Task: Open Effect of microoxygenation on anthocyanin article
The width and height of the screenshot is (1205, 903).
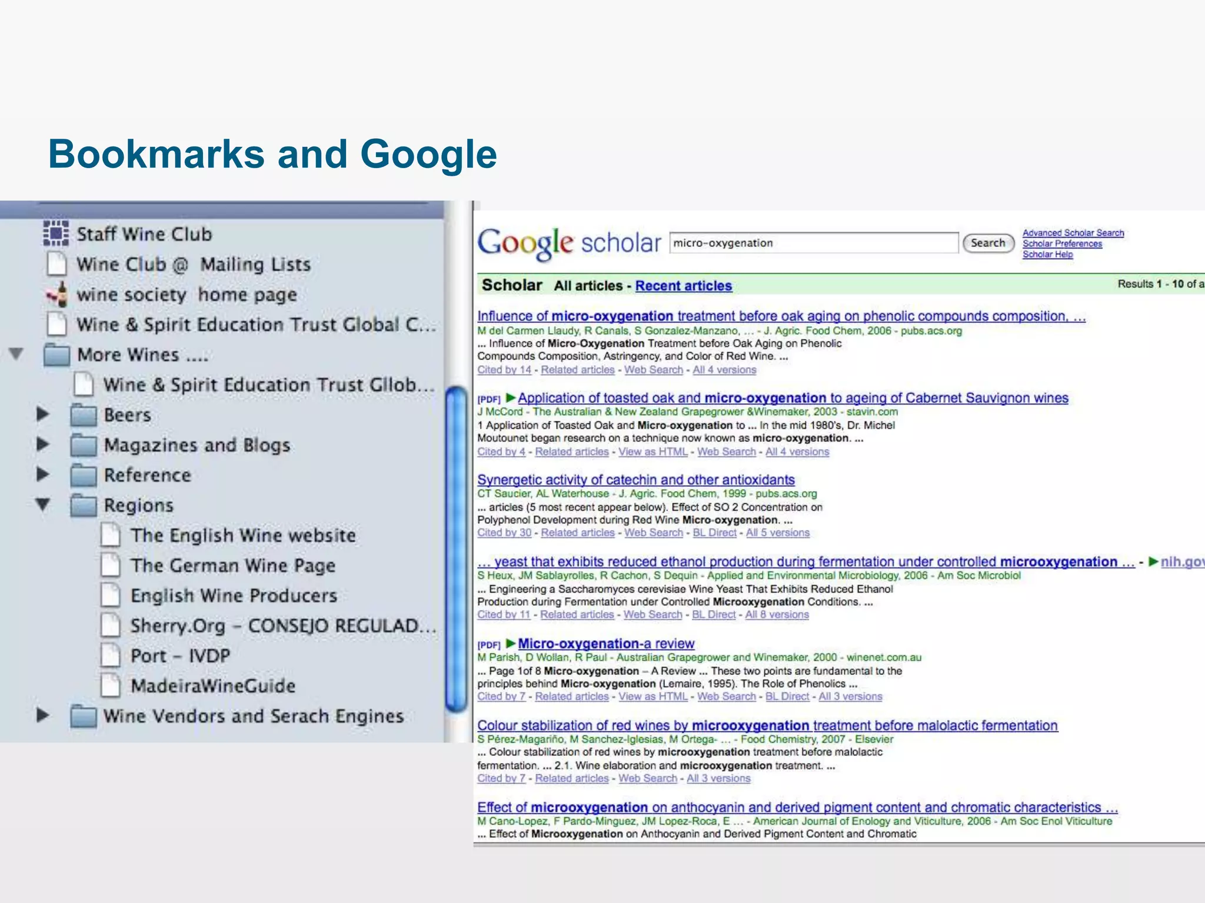Action: (x=797, y=807)
